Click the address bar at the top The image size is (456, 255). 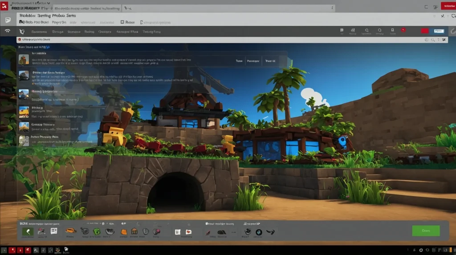tap(228, 8)
